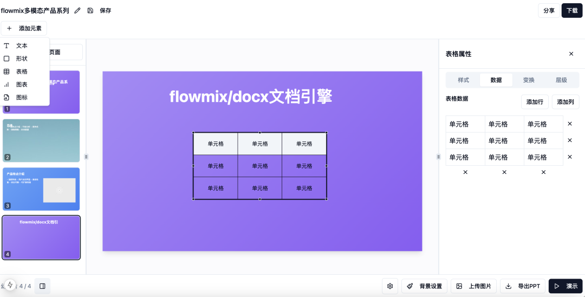Click the 导出PPT export button

pos(523,286)
